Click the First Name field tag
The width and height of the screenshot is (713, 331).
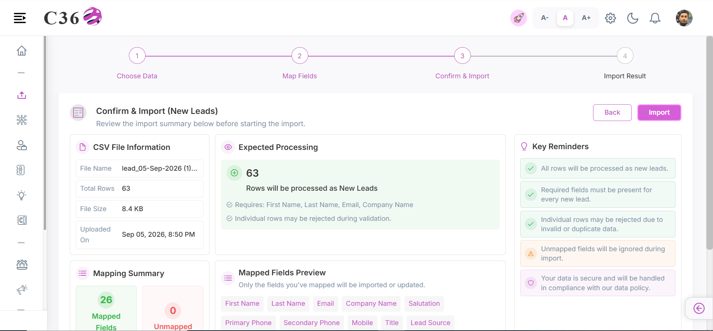point(242,304)
